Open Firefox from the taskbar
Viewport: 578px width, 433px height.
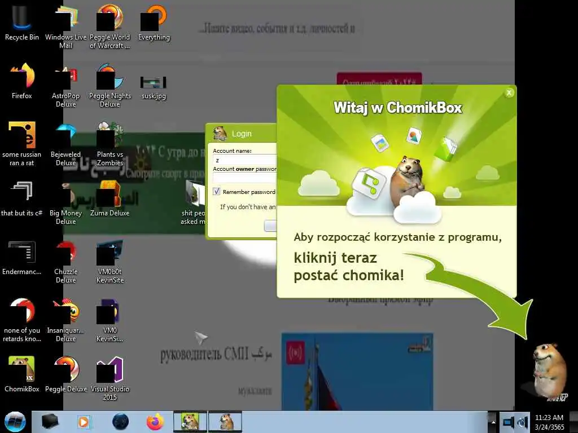(155, 422)
